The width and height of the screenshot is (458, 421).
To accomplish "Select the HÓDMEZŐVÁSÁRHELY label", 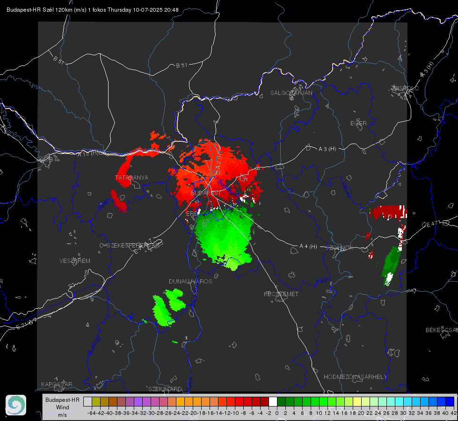I will click(x=355, y=377).
